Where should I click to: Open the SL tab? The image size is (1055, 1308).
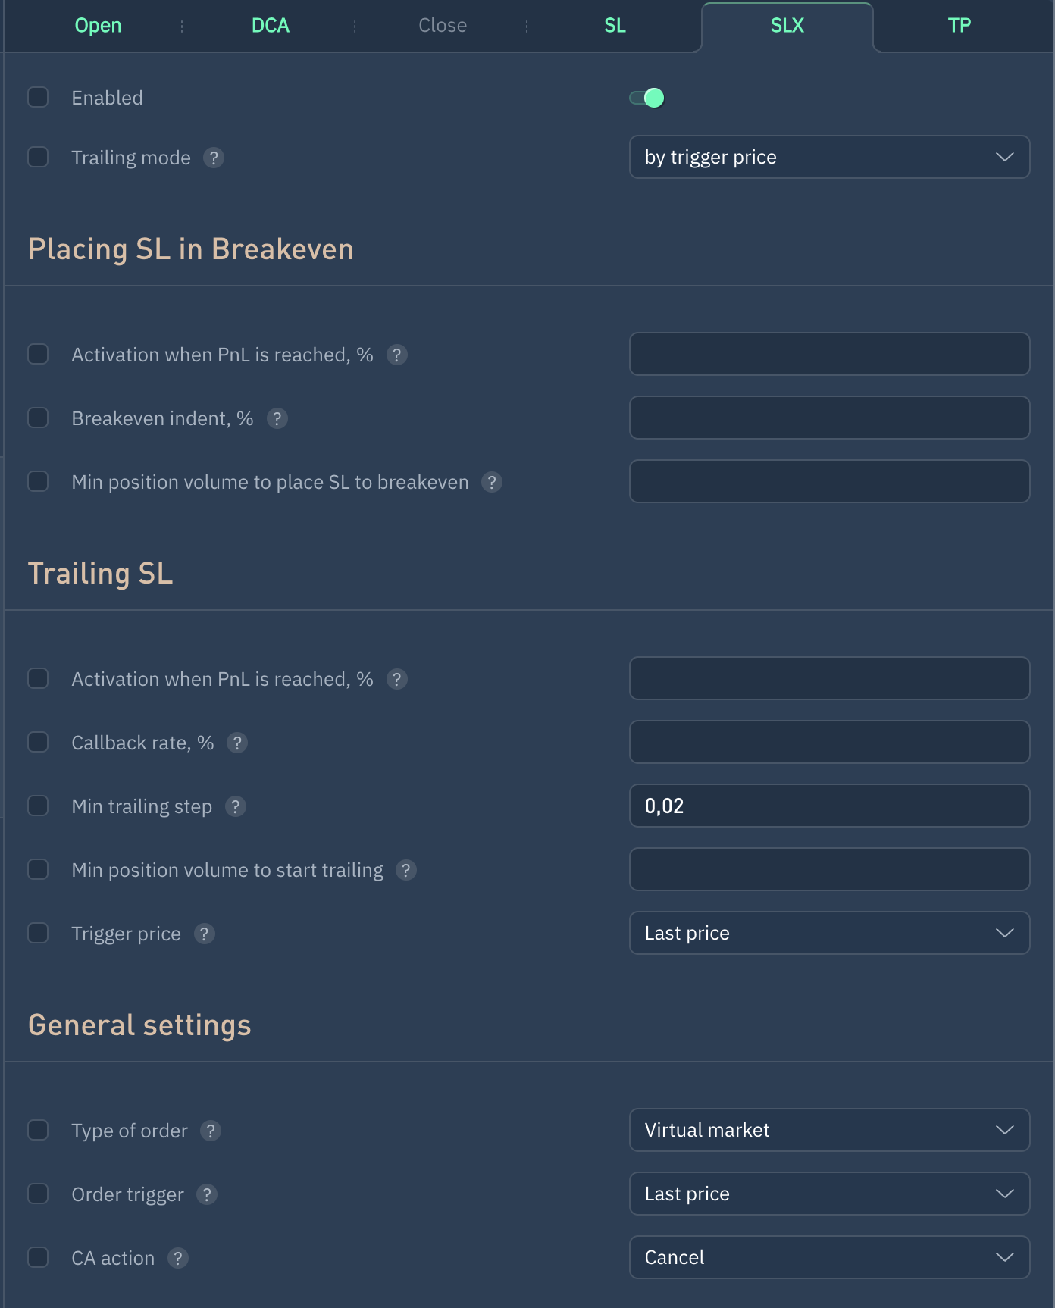pos(615,26)
